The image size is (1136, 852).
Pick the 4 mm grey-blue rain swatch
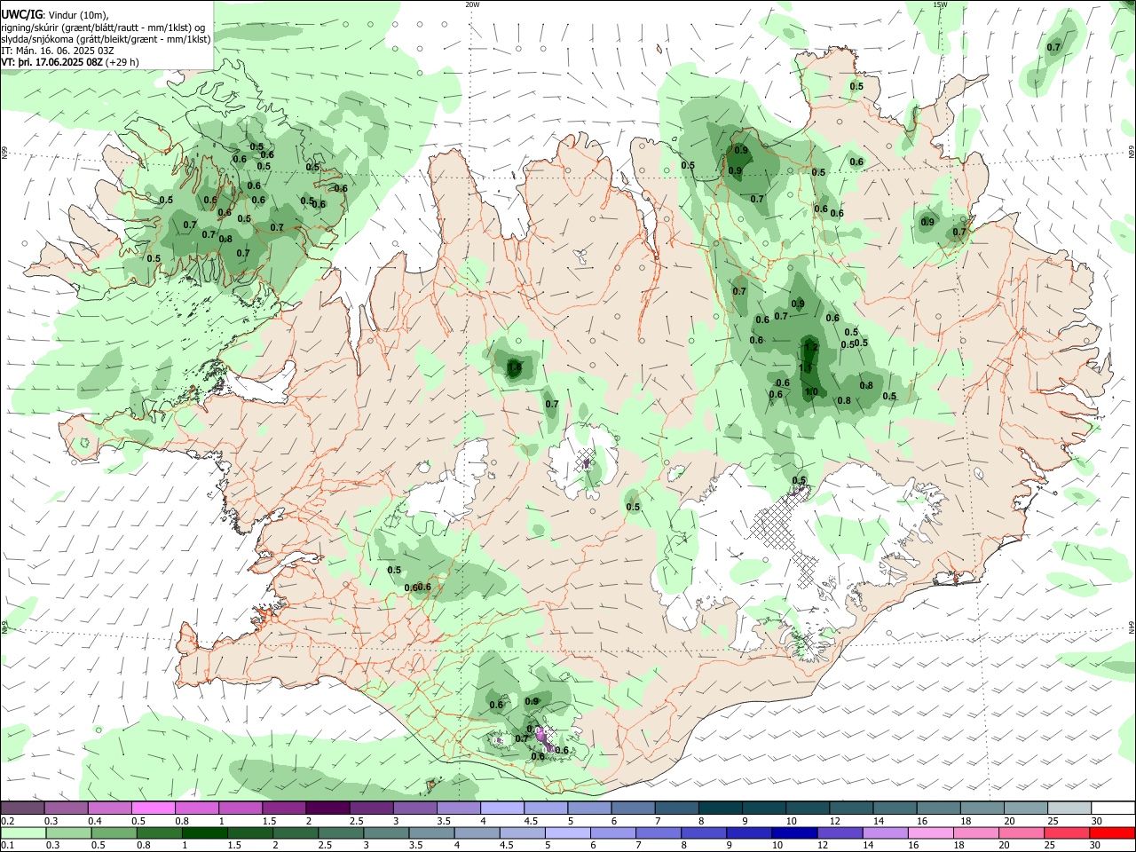[477, 832]
